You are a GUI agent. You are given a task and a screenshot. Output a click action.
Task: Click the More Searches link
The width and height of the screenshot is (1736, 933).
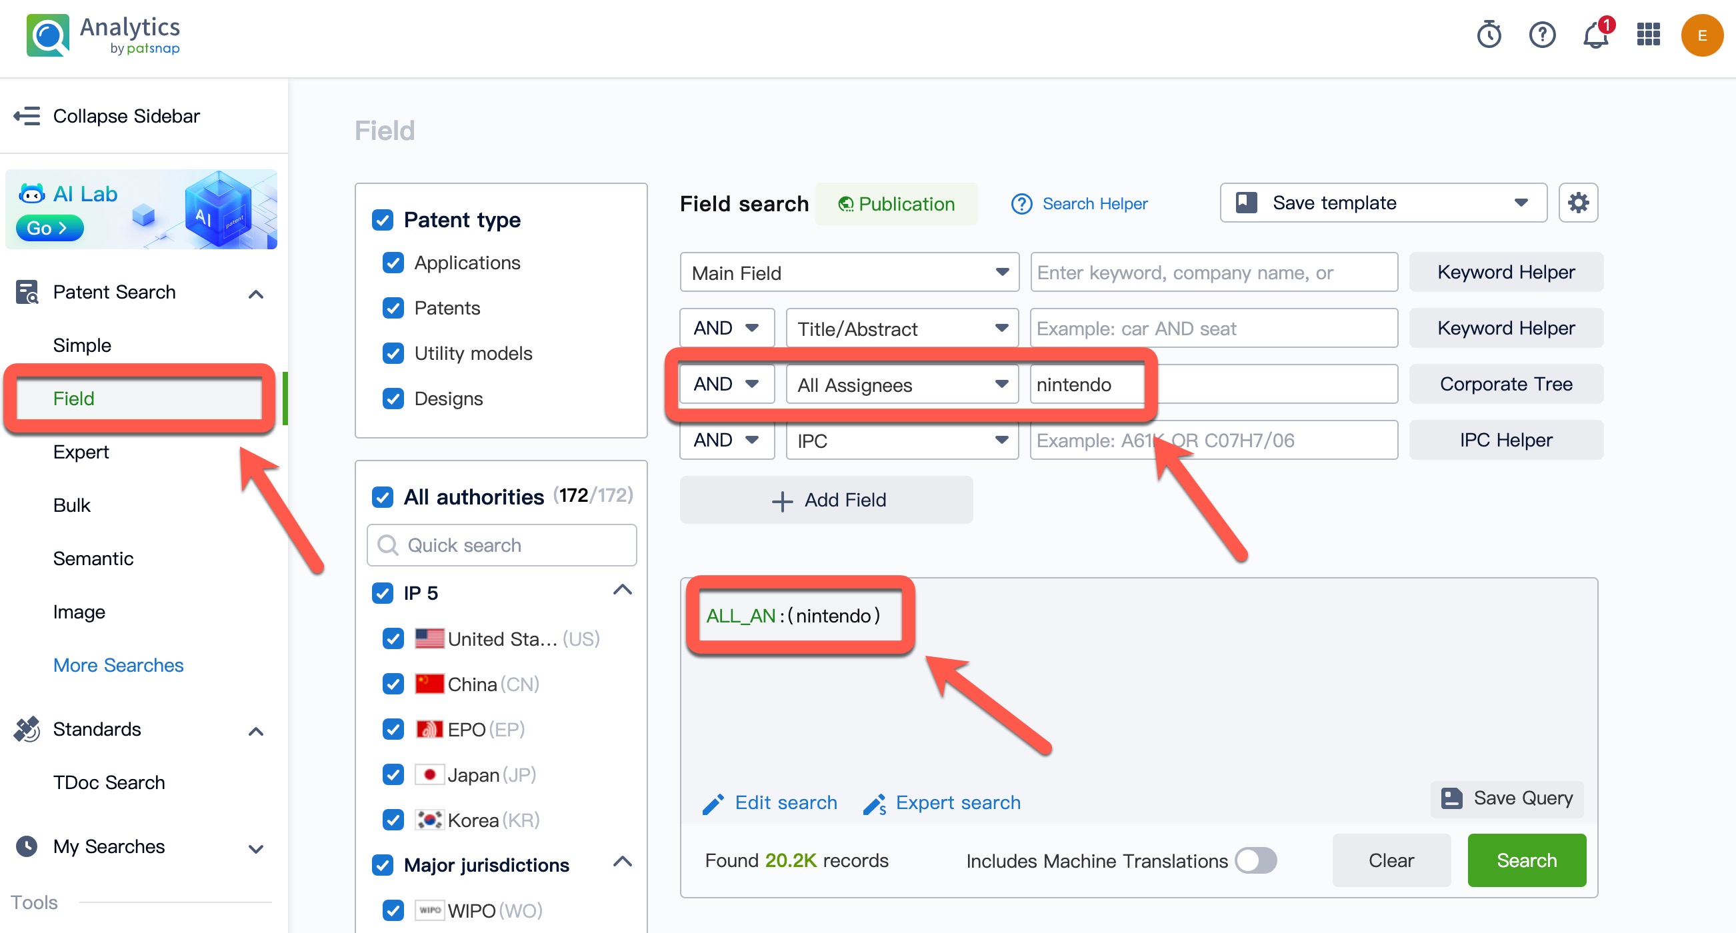pos(118,665)
